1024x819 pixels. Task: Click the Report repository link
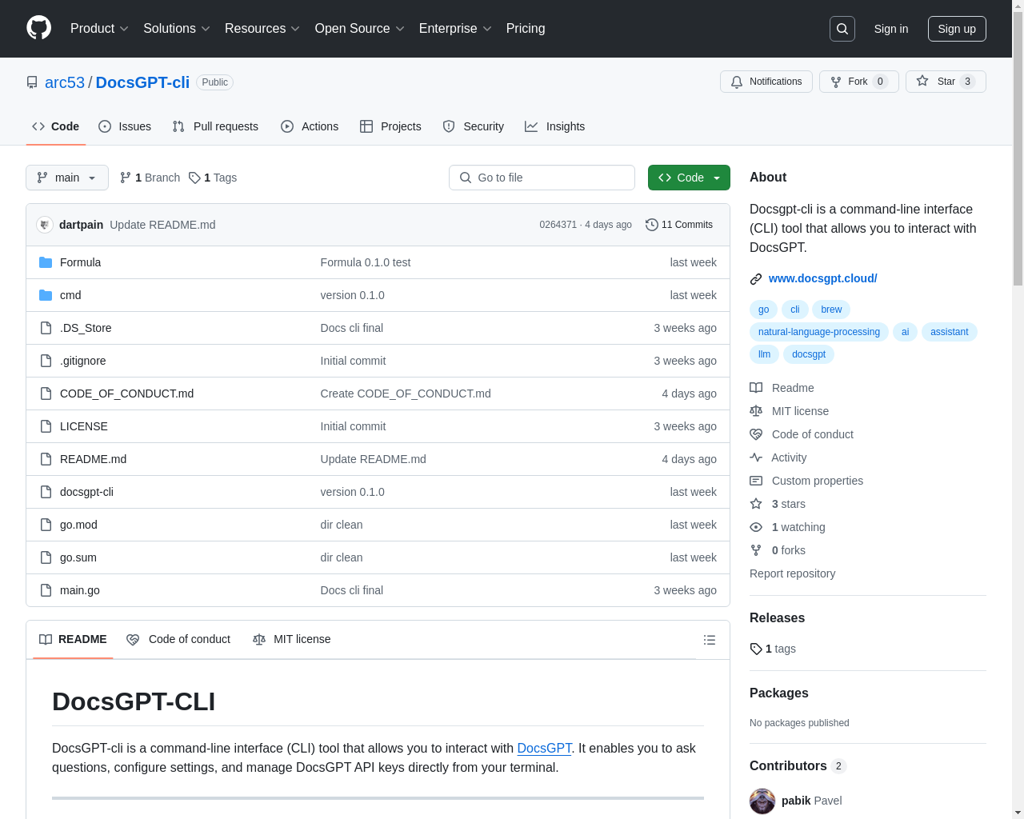coord(793,573)
